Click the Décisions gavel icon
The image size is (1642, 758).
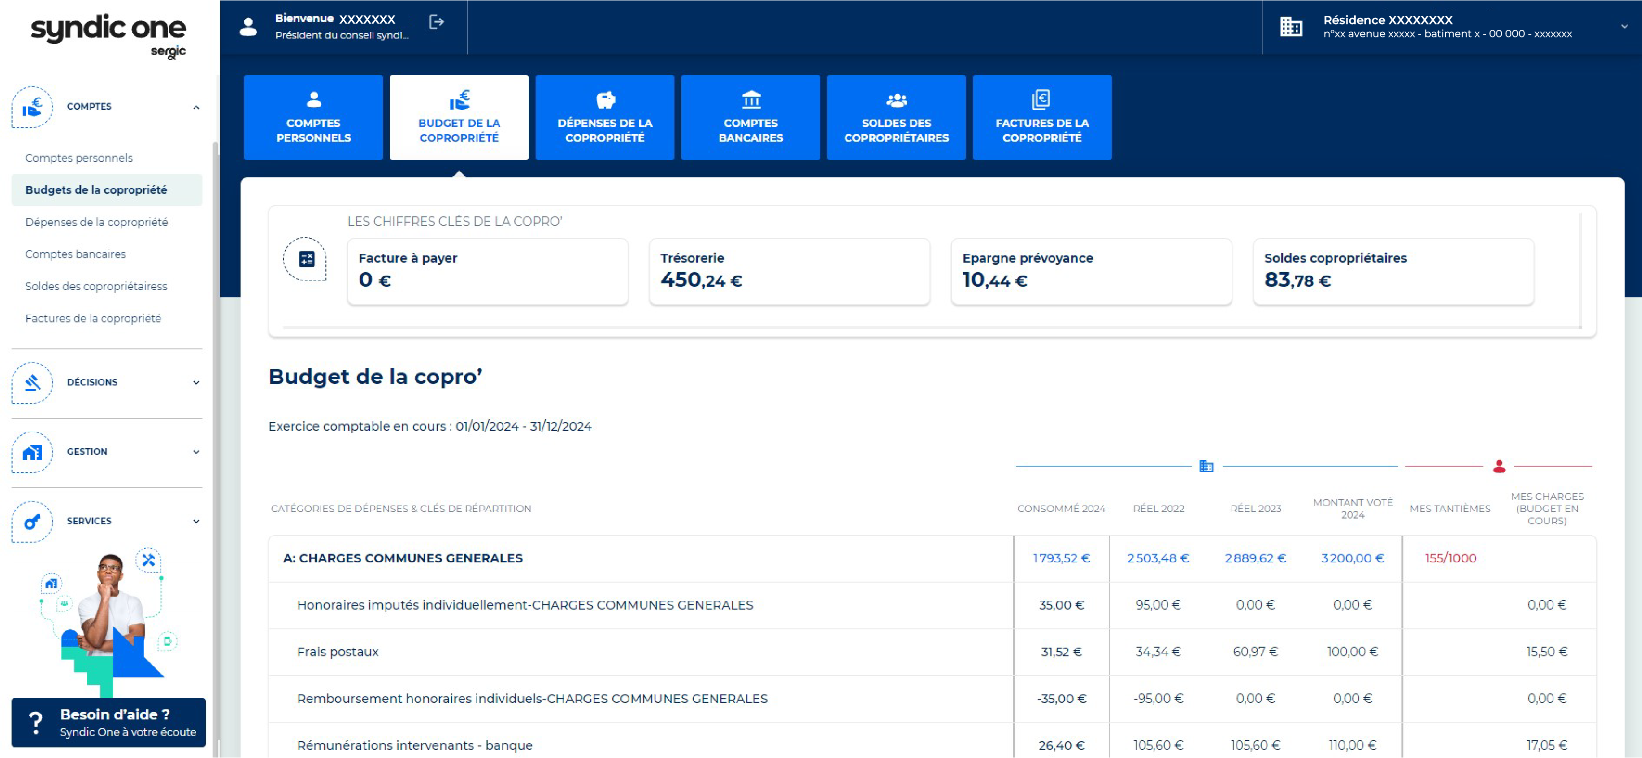pyautogui.click(x=32, y=382)
